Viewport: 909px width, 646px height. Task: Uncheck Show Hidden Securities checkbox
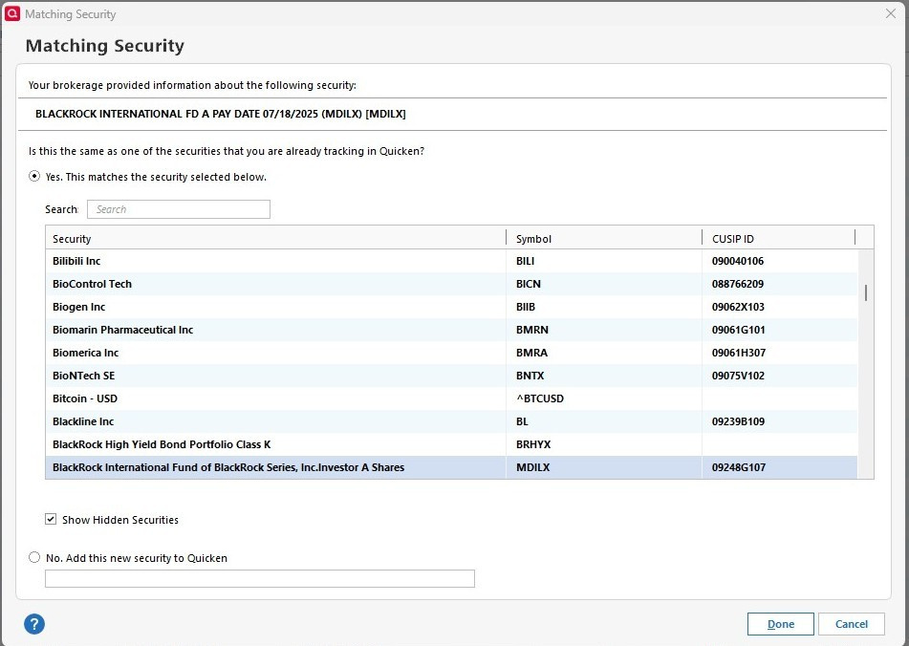coord(51,520)
